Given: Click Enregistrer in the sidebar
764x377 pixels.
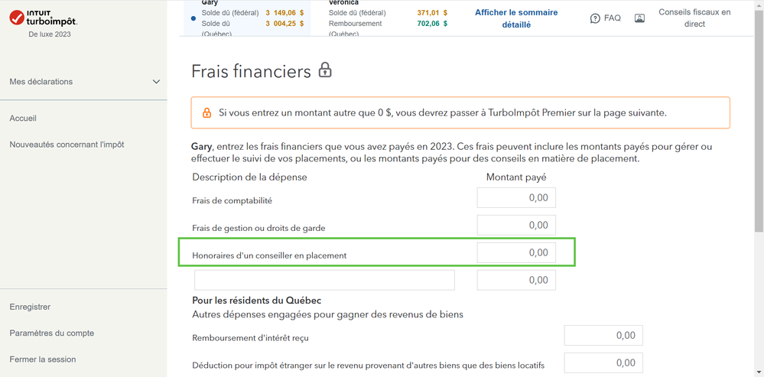Looking at the screenshot, I should point(30,307).
